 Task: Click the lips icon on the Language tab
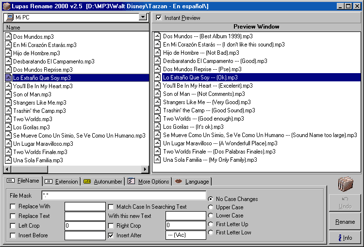179,182
